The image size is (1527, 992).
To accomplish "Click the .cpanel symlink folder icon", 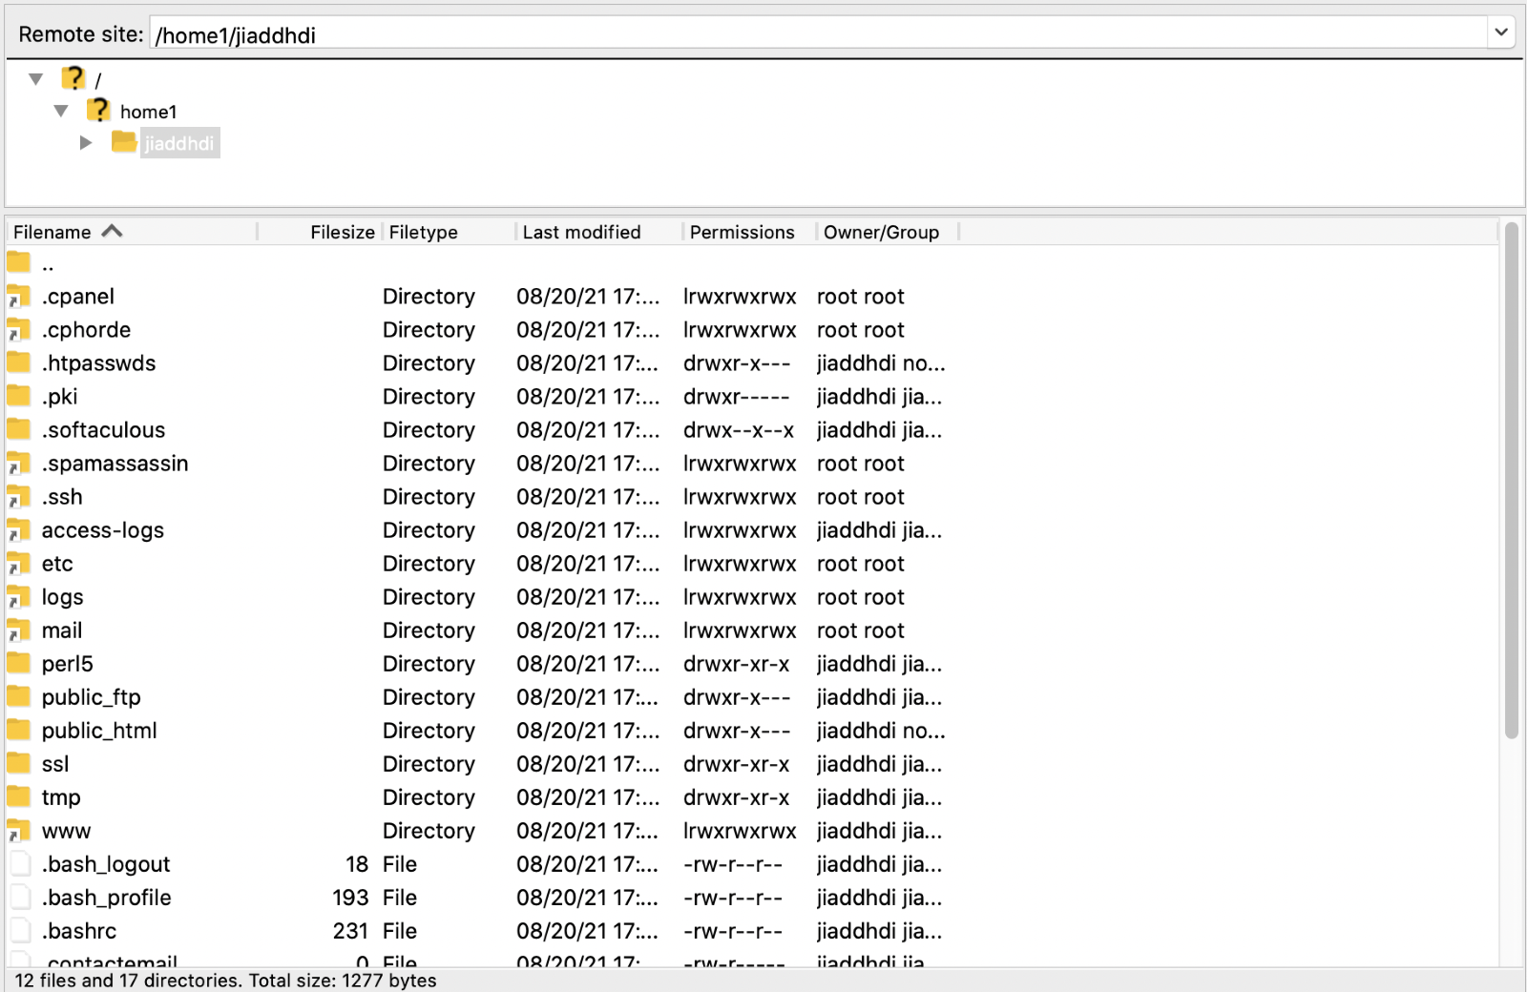I will point(18,296).
